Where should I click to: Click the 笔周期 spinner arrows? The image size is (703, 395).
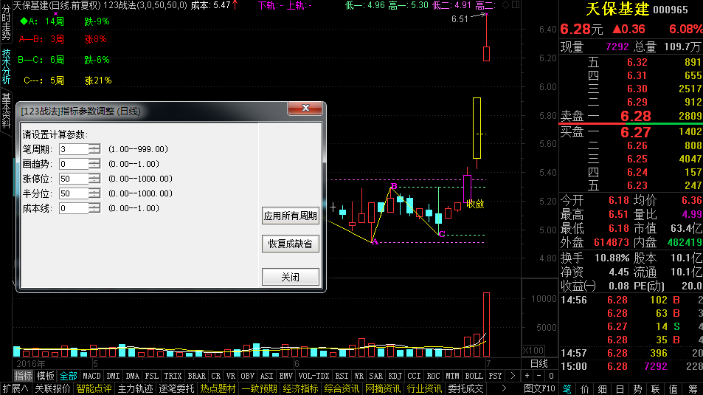(x=94, y=149)
